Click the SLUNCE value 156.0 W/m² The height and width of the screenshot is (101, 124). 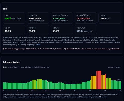click(x=105, y=19)
